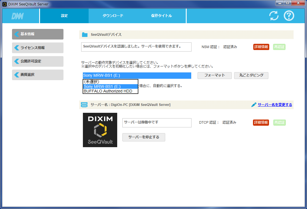Switch to the 設定 tab
The image size is (307, 209).
(64, 16)
